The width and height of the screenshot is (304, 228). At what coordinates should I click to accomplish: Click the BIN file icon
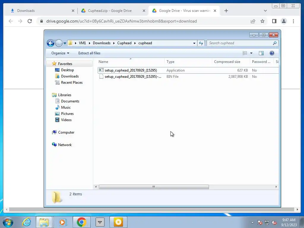[101, 76]
